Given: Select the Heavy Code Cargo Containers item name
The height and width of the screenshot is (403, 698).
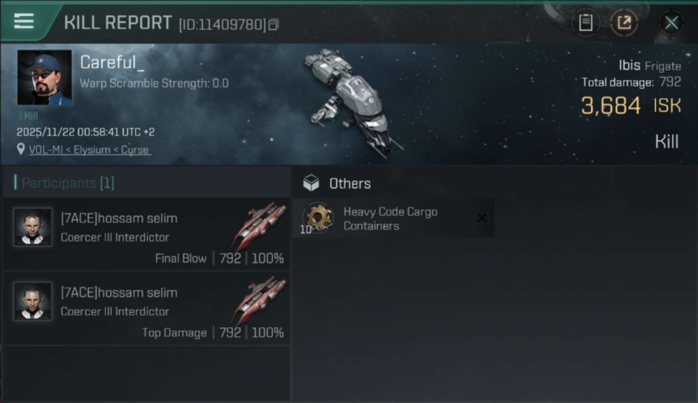Looking at the screenshot, I should [390, 219].
